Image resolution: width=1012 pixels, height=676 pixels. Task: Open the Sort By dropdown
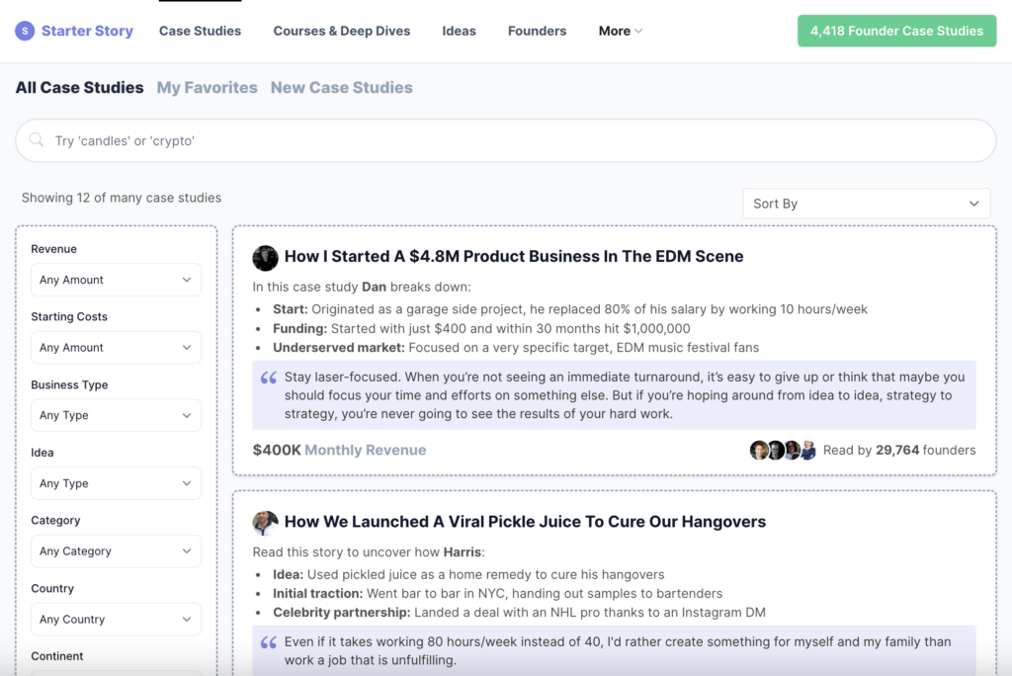pos(866,204)
